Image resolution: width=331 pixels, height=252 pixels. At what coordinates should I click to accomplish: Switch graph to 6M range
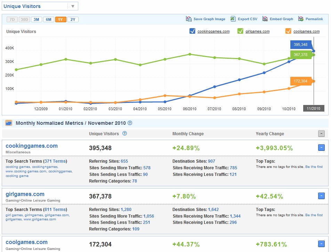click(49, 19)
